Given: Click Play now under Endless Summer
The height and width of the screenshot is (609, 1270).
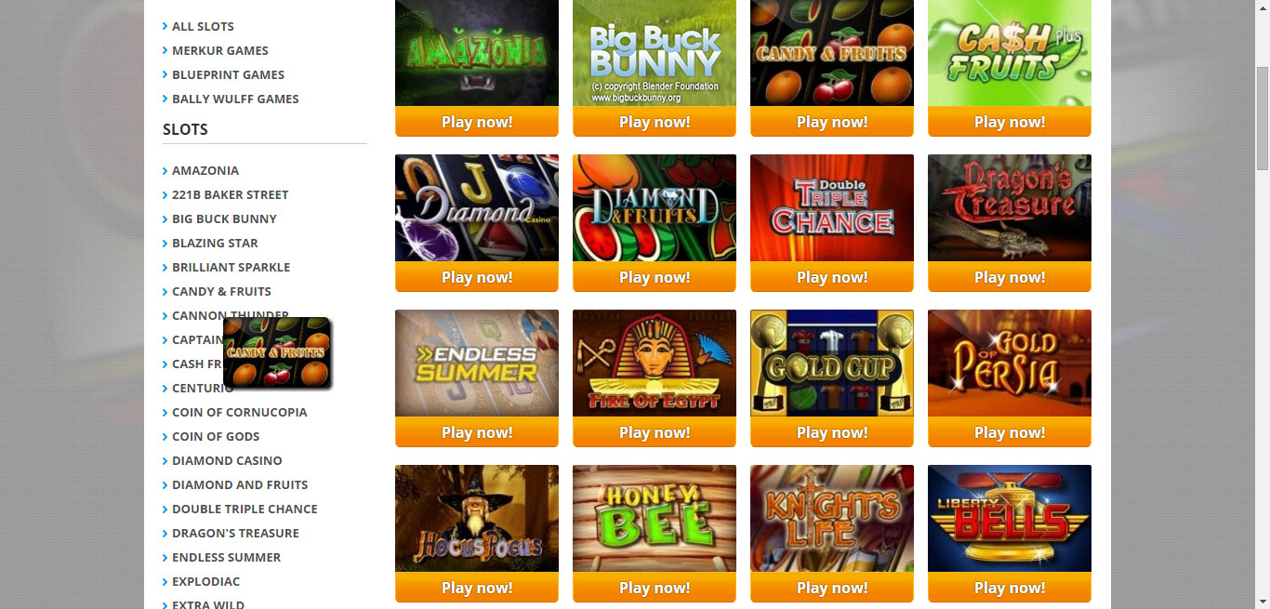Looking at the screenshot, I should coord(477,432).
